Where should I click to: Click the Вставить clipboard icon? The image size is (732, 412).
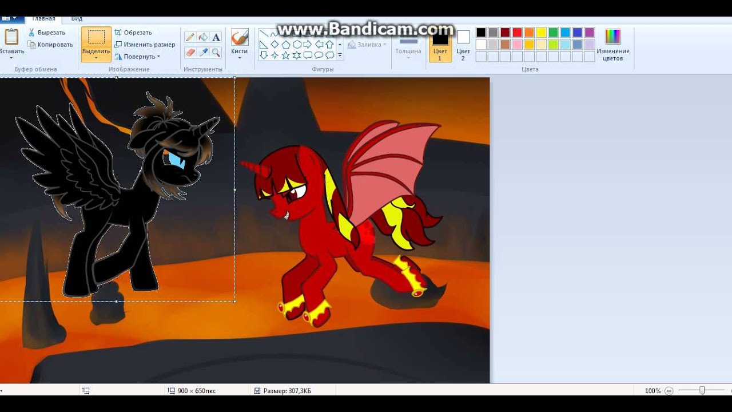pos(11,37)
